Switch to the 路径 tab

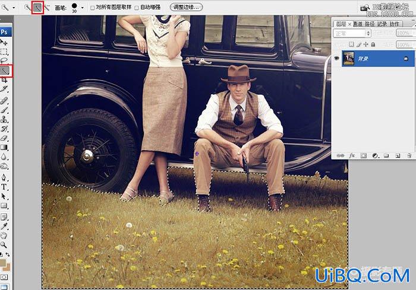coord(370,24)
